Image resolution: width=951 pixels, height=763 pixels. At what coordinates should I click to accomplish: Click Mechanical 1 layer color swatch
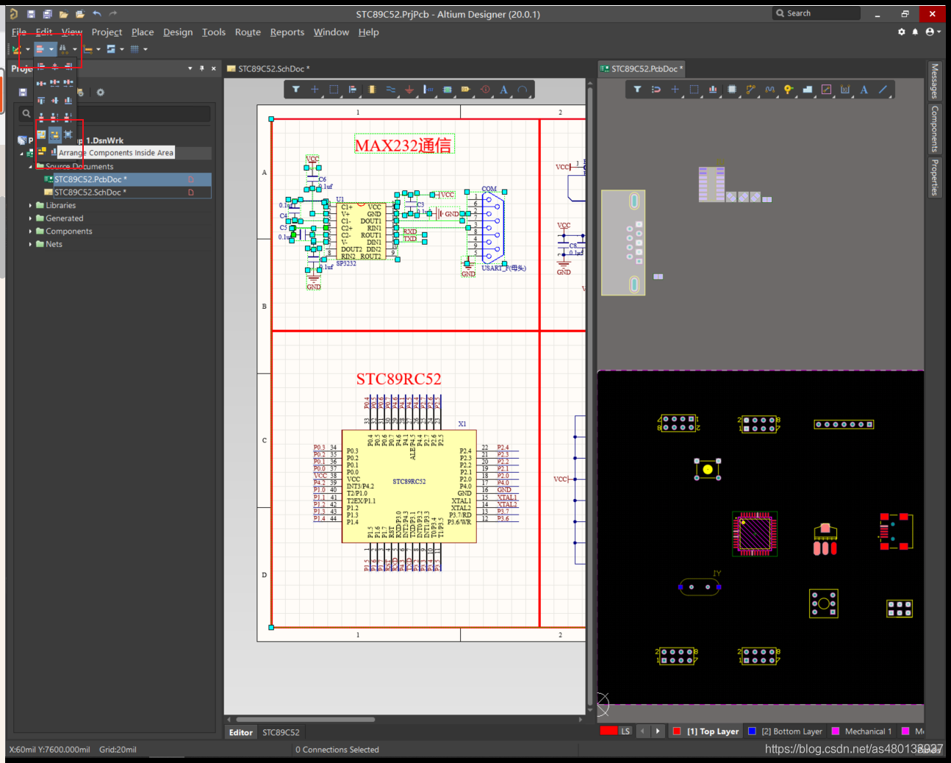pyautogui.click(x=836, y=731)
